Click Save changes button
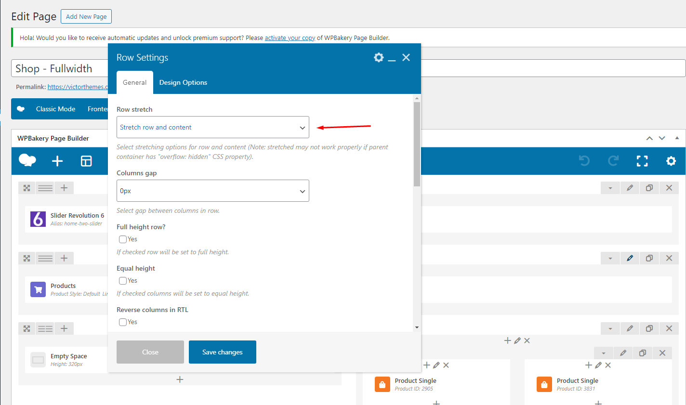 point(223,352)
